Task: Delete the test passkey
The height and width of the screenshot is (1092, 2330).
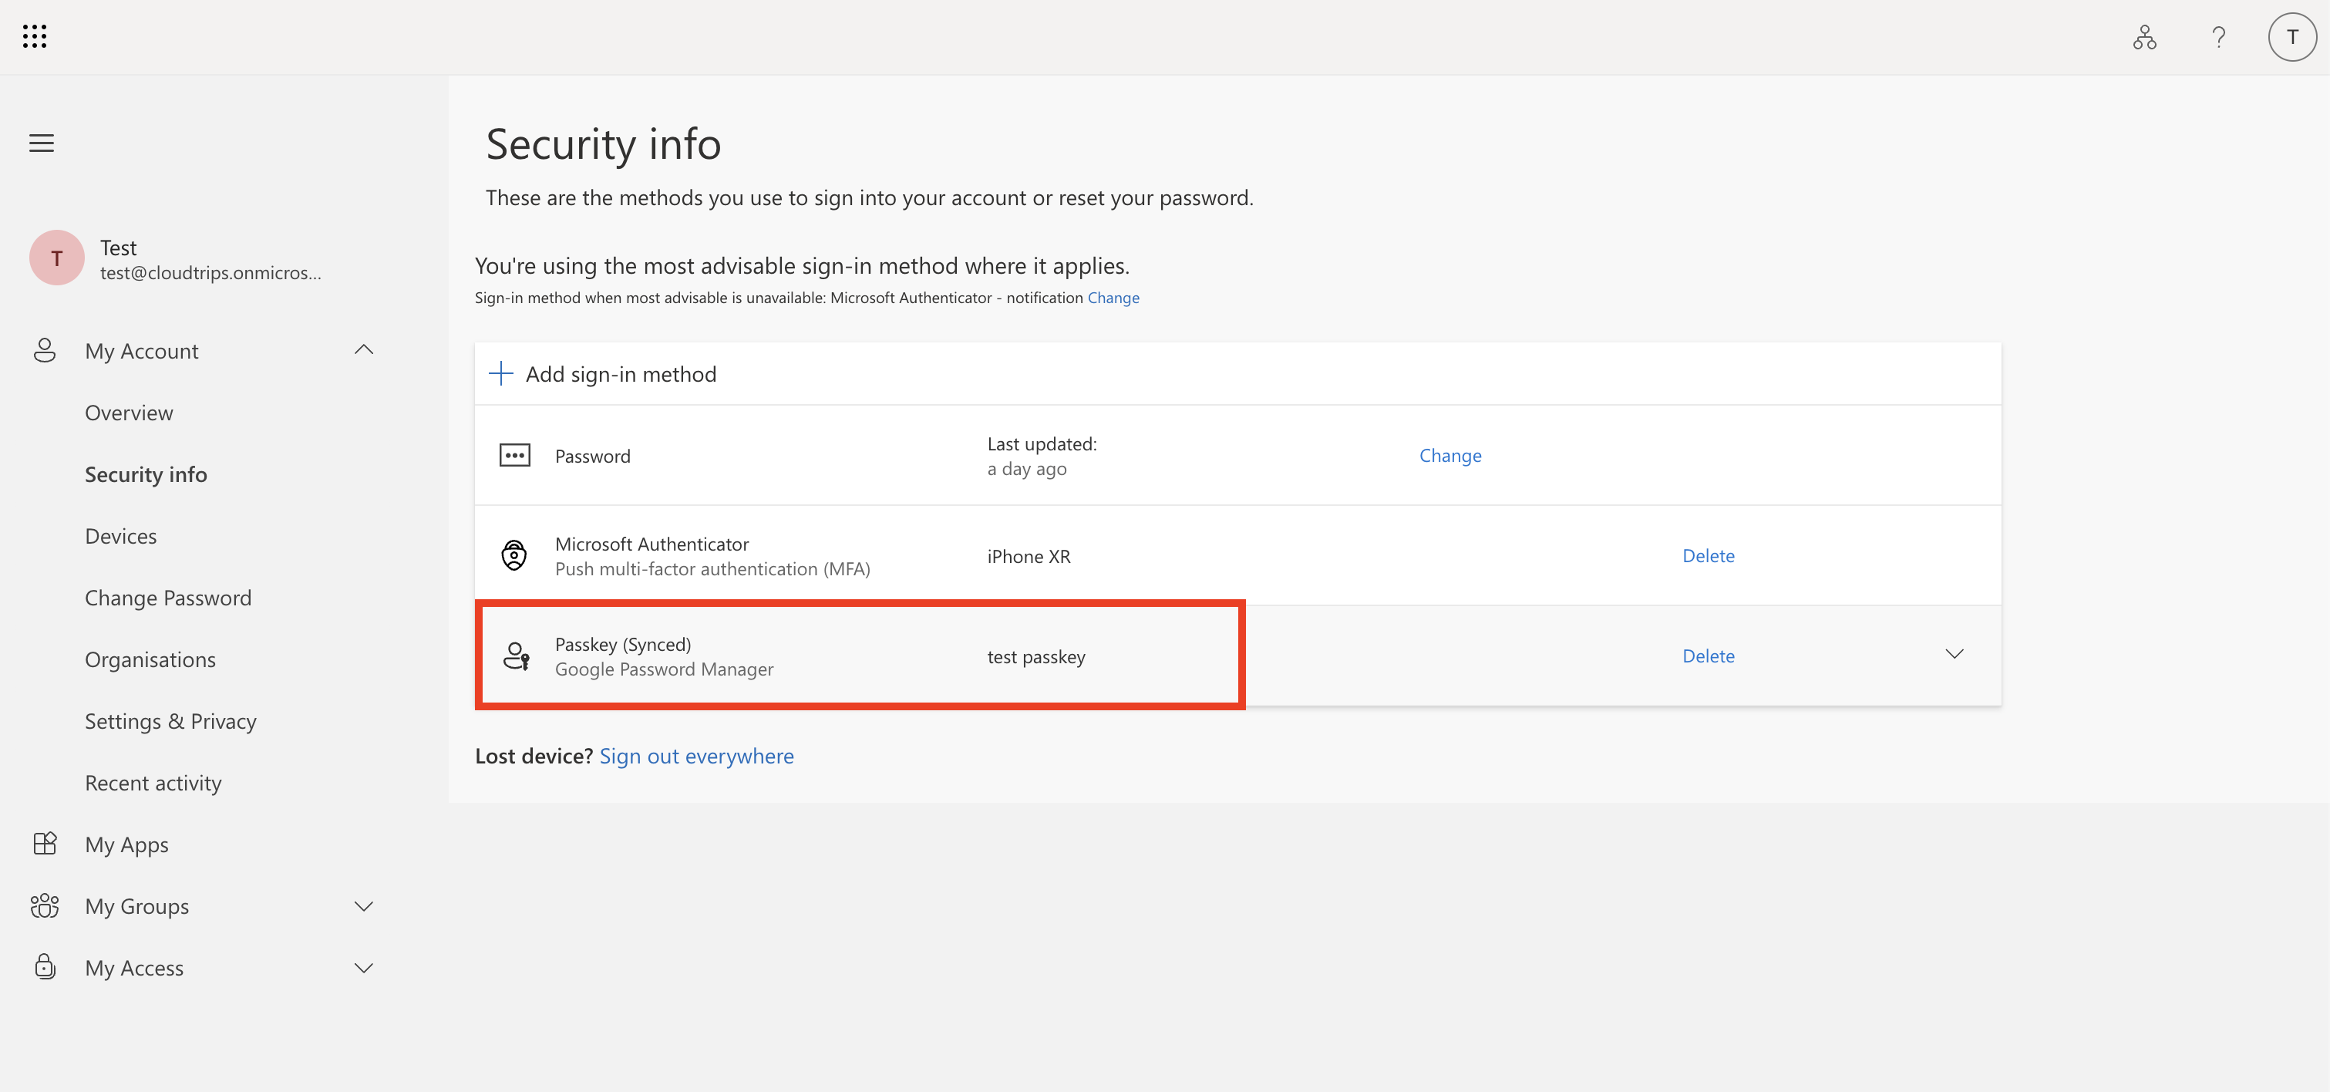Action: point(1708,656)
